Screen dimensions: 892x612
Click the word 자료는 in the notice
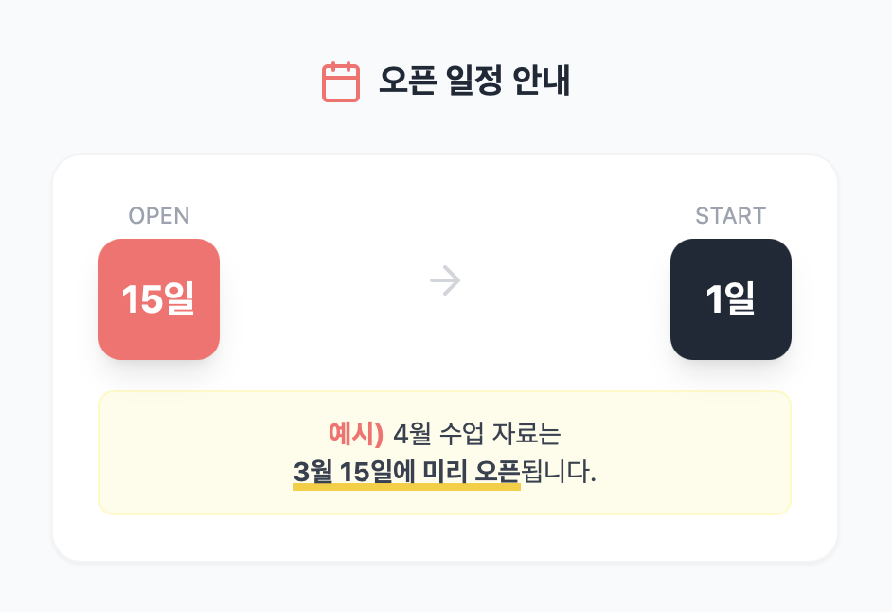[528, 435]
